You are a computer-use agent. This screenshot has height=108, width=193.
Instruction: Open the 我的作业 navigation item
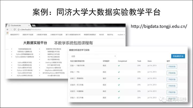point(110,35)
